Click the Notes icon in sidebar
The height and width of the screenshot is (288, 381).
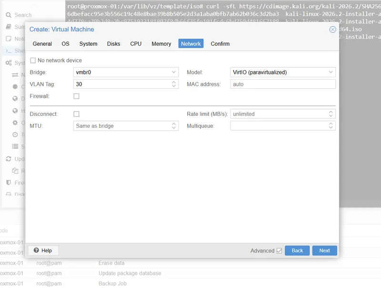tap(9, 39)
